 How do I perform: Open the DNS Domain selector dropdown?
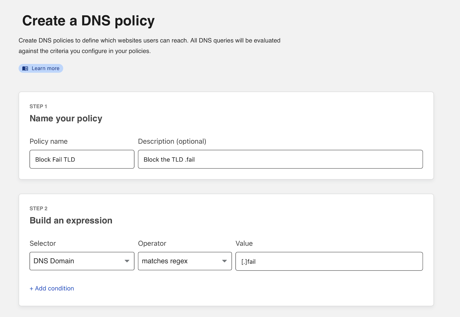pos(81,261)
